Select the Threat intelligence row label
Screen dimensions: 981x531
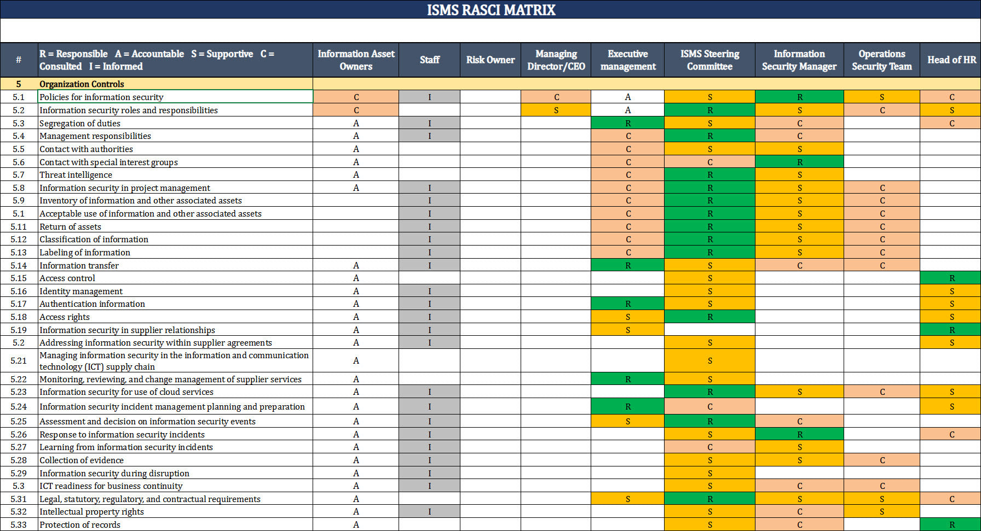175,175
